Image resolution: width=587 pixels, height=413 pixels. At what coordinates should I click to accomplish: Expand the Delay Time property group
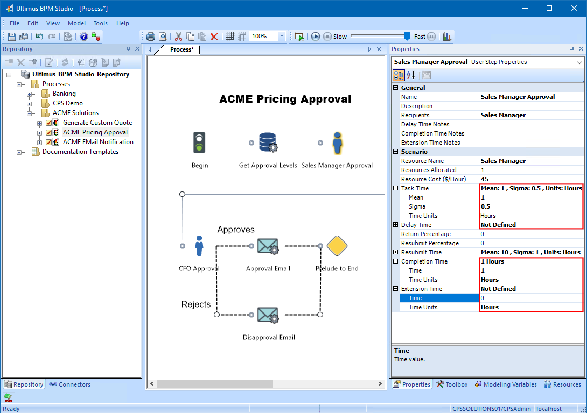tap(396, 225)
